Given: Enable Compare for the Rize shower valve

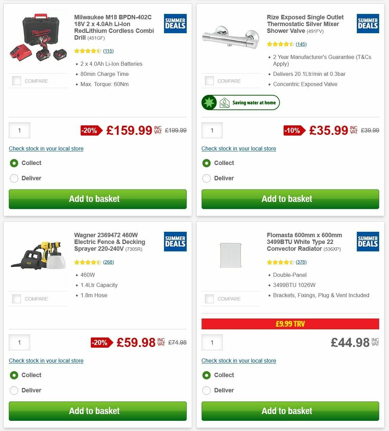Looking at the screenshot, I should click(209, 81).
